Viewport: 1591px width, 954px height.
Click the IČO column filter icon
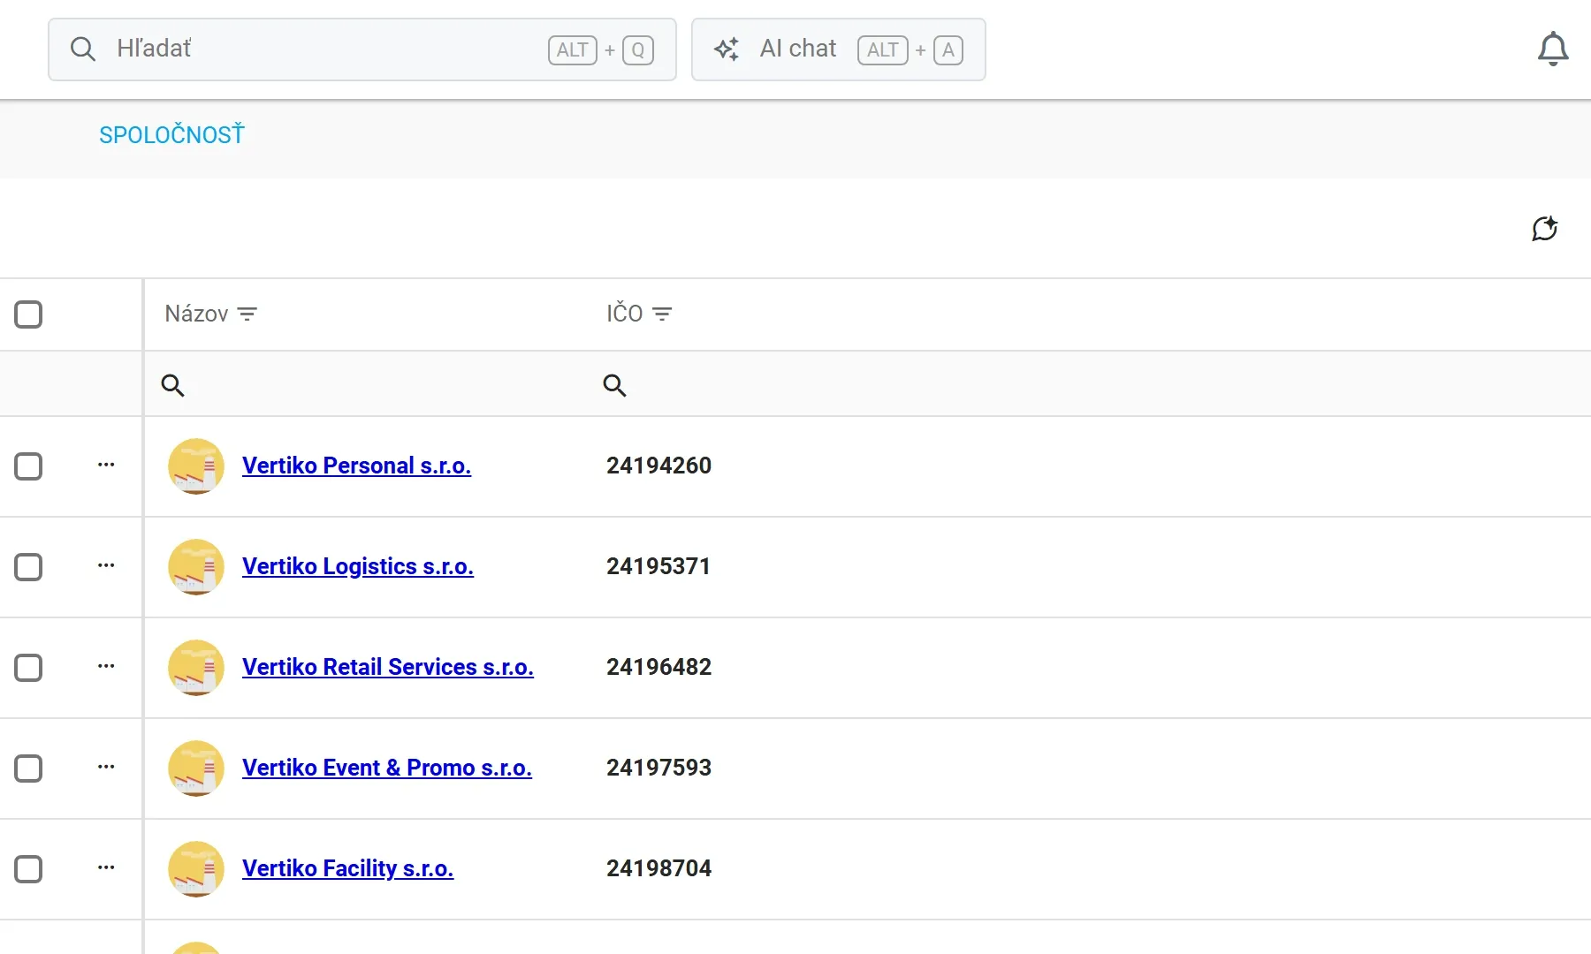point(662,314)
